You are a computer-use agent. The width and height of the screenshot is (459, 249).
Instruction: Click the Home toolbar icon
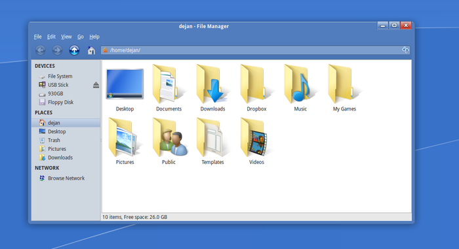(91, 50)
